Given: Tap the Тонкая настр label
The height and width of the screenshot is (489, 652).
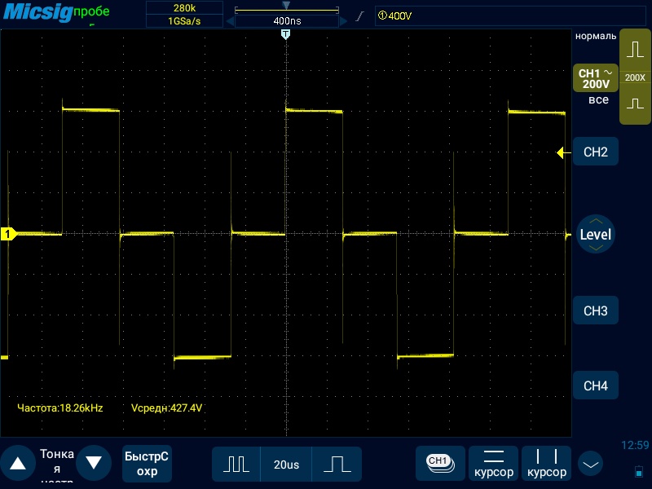Looking at the screenshot, I should coord(57,467).
